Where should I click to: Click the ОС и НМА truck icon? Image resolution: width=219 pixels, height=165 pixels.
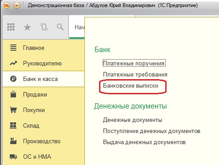point(13,157)
